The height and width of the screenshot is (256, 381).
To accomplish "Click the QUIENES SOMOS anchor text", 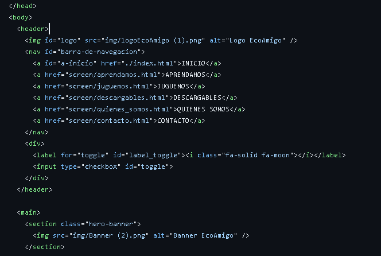I will [x=203, y=109].
